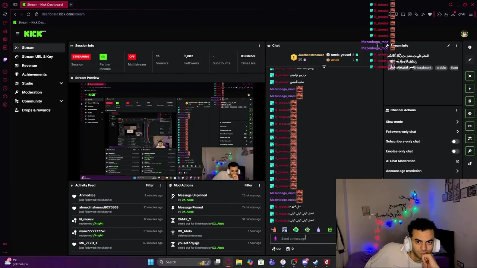Click the browser address bar

(63, 14)
